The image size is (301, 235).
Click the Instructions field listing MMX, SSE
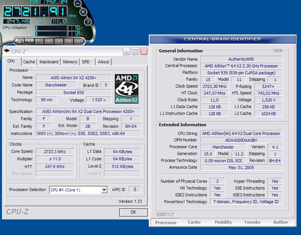point(88,133)
